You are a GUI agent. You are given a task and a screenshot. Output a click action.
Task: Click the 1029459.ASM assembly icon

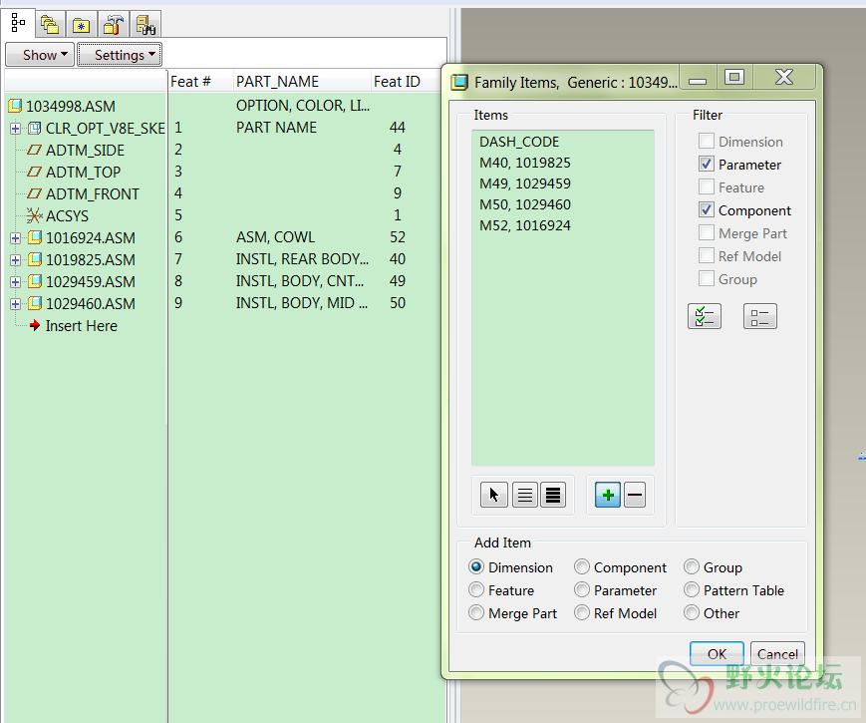coord(35,281)
